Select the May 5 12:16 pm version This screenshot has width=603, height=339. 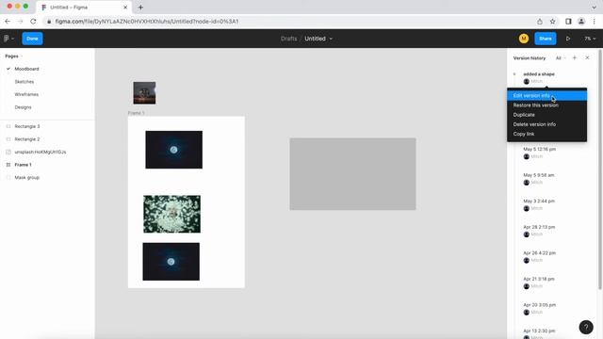click(x=539, y=149)
